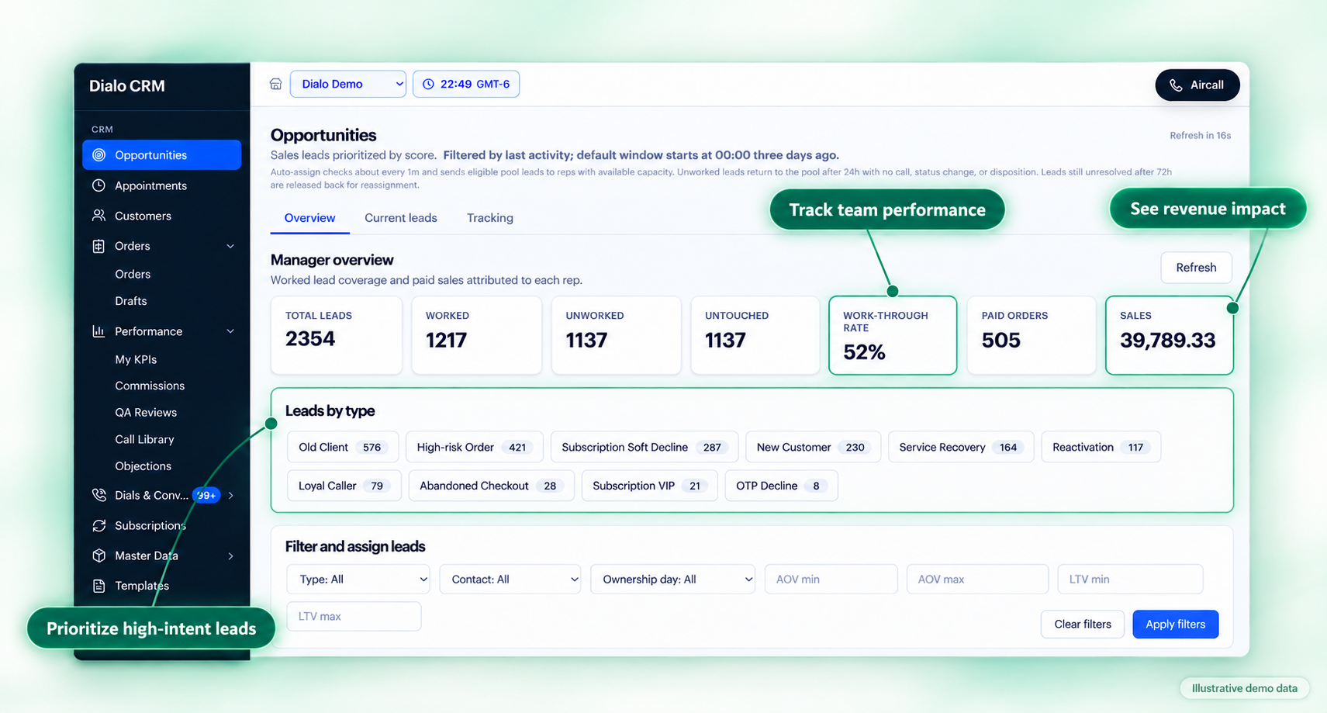Switch to the Tracking tab
The image size is (1327, 713).
(490, 218)
